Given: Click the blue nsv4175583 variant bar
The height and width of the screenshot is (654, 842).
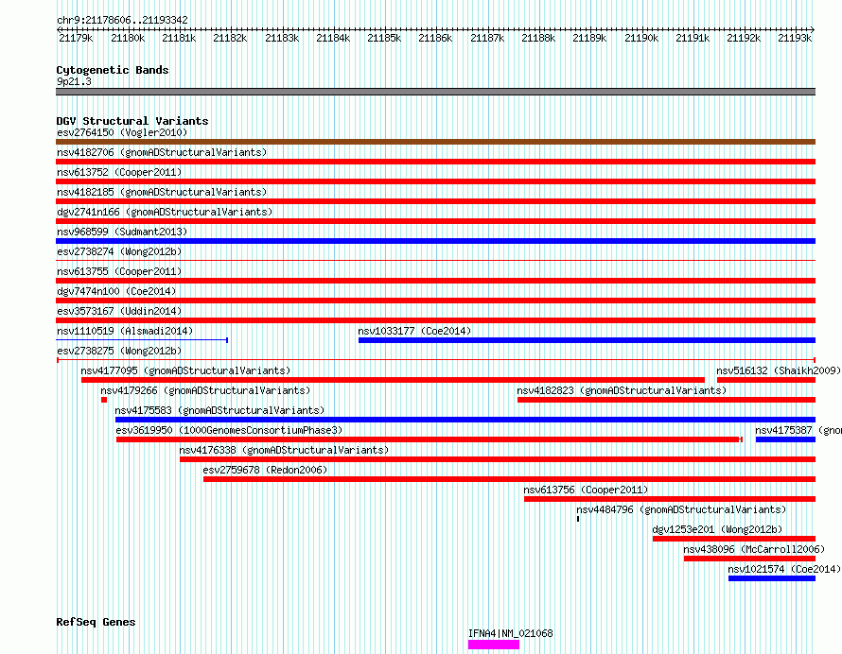Looking at the screenshot, I should (465, 420).
